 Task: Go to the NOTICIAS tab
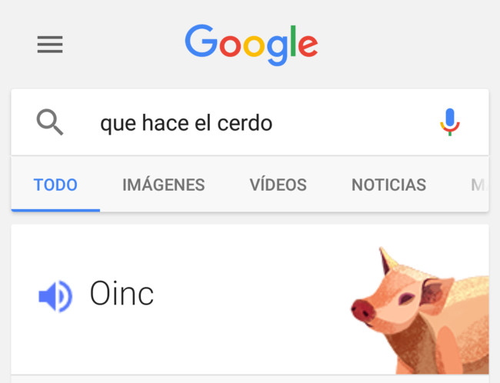pyautogui.click(x=388, y=185)
